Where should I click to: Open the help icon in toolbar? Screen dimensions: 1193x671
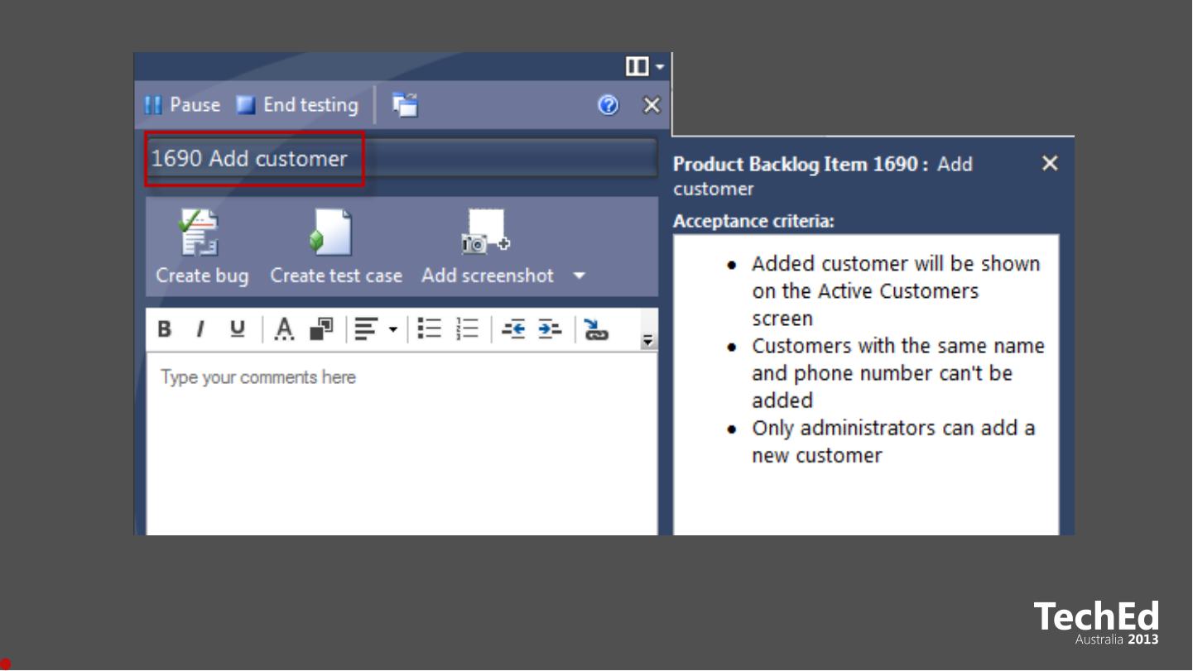pos(608,105)
